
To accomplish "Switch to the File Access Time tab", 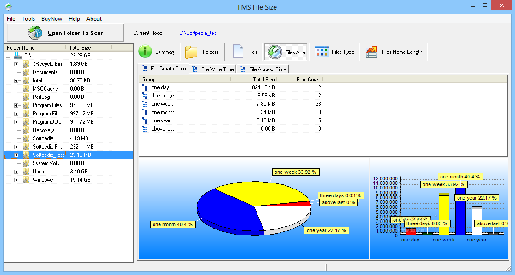I will (x=264, y=69).
